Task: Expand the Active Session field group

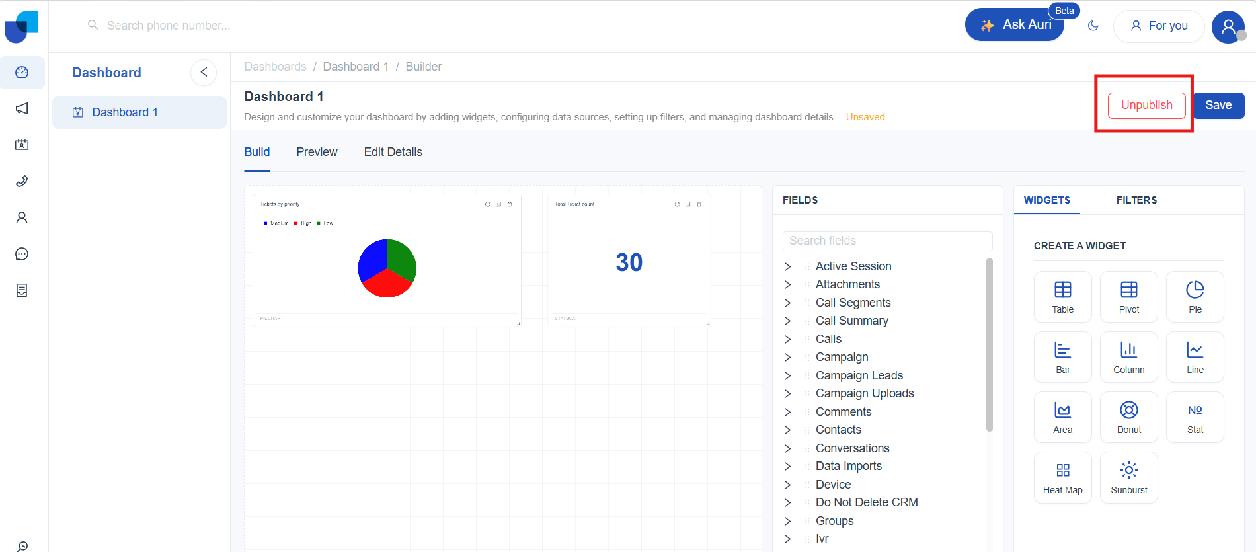Action: pos(787,266)
